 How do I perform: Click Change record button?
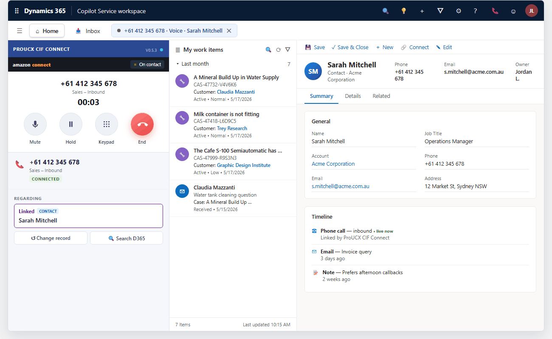(x=51, y=238)
